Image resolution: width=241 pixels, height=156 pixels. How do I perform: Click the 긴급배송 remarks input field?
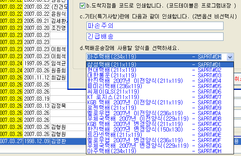click(x=155, y=37)
